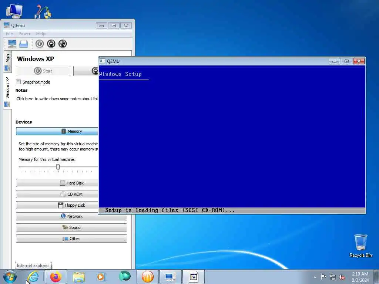Click the Action Center flag tray icon
This screenshot has width=379, height=284.
coord(323,277)
